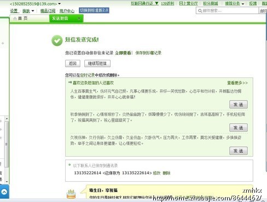
Task: Click the 填生日，享祝福 heading
Action: pos(103,191)
